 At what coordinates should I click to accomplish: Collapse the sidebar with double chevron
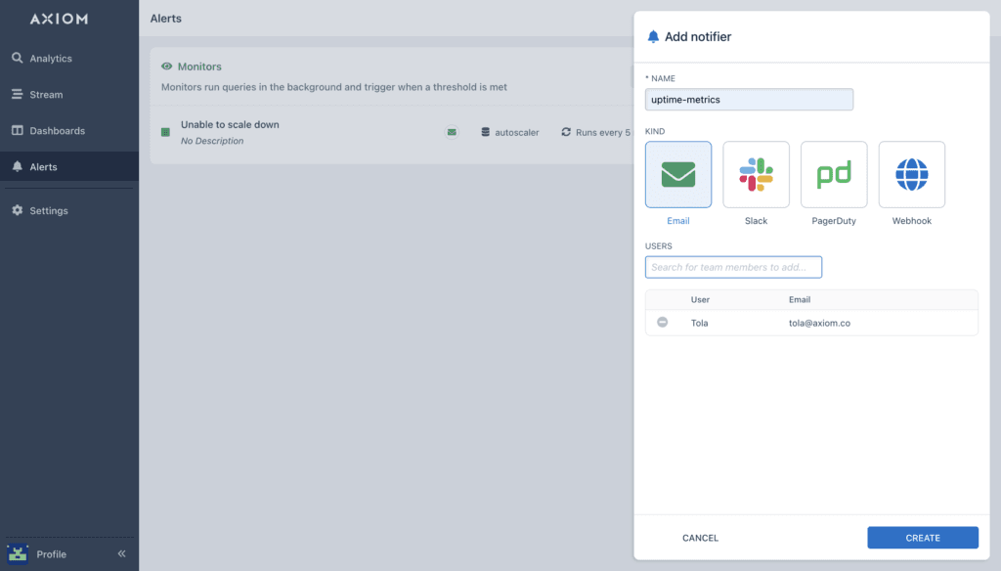tap(122, 553)
